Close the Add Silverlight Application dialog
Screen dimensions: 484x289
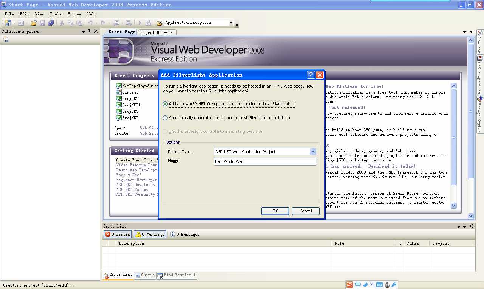pyautogui.click(x=320, y=75)
